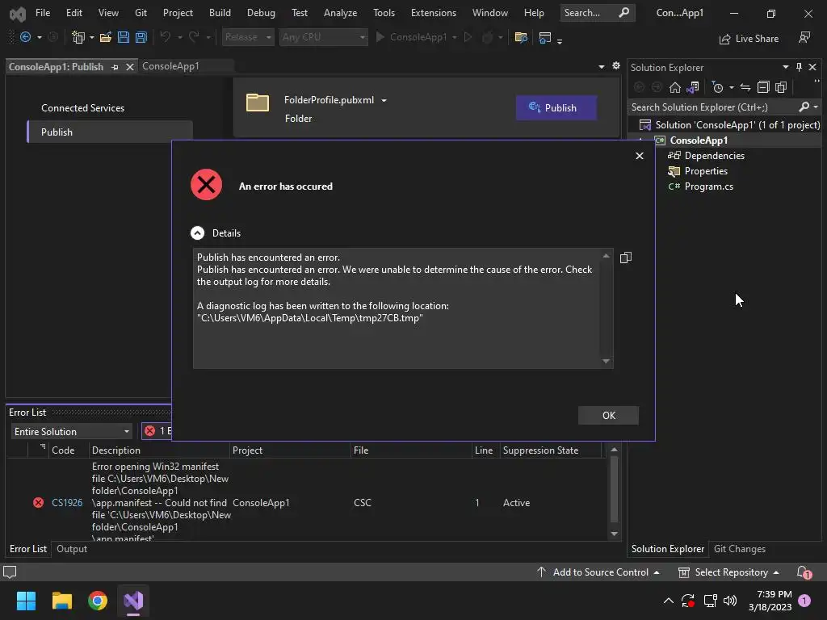The image size is (827, 620).
Task: Select the ConsoleApp1 project node
Action: pos(699,140)
